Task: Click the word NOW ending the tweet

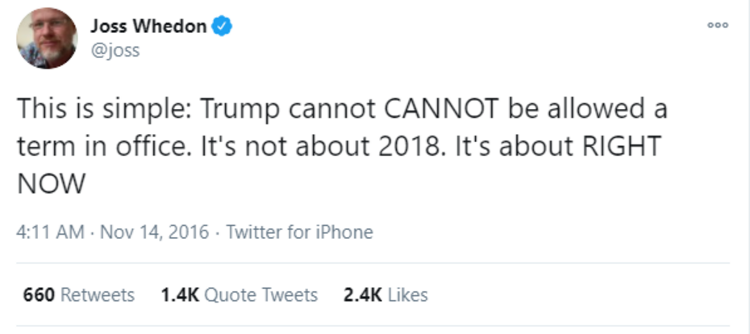Action: 50,184
